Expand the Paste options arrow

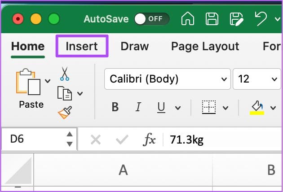click(x=48, y=81)
